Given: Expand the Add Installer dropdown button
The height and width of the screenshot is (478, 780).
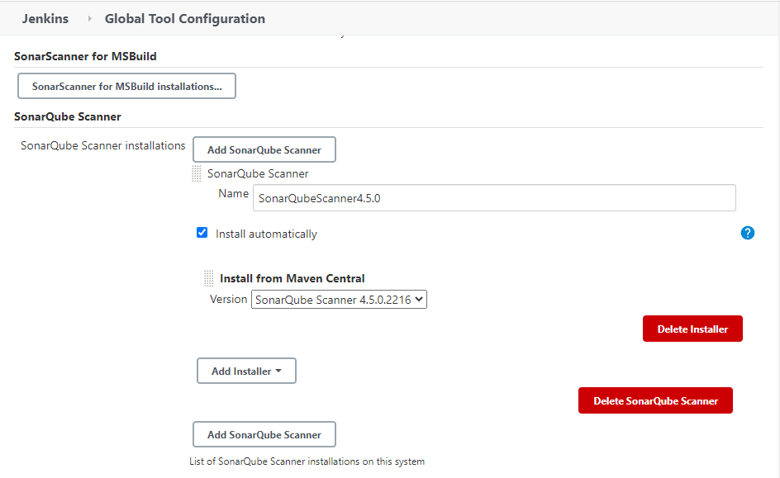Looking at the screenshot, I should (x=246, y=371).
